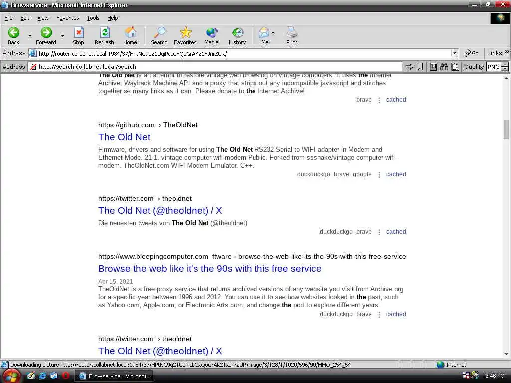Click the Mail envelope toolbar button
Image resolution: width=511 pixels, height=383 pixels.
point(264,36)
